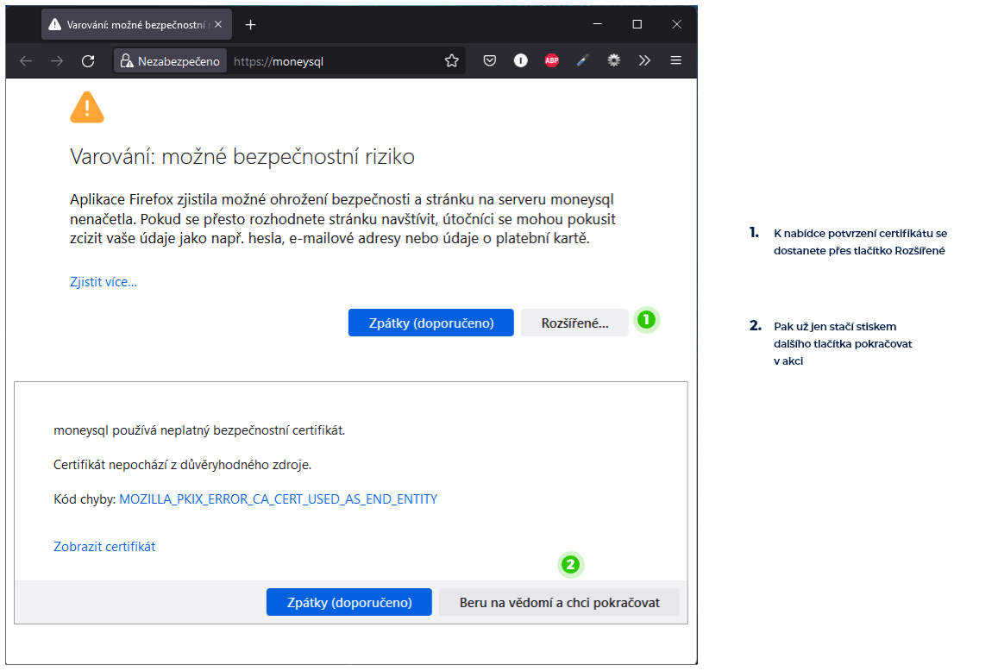Click the lower Zpátky (doporučeno) button
The height and width of the screenshot is (671, 998).
pos(348,602)
